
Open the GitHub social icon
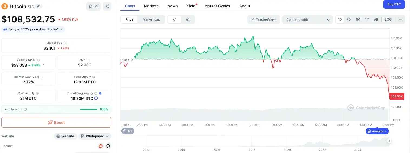[x=108, y=146]
